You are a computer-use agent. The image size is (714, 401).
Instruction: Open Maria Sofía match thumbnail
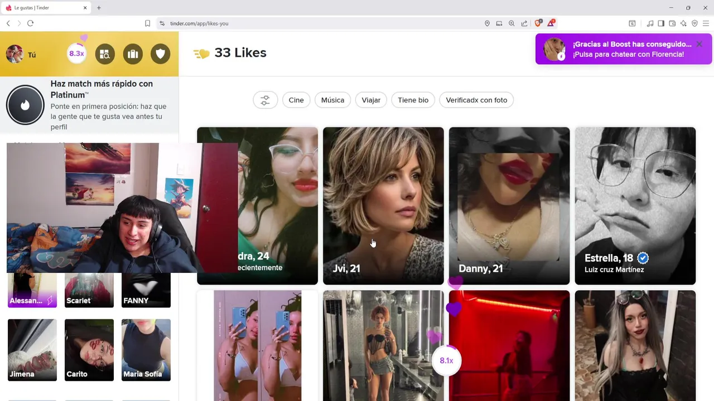[x=146, y=350]
